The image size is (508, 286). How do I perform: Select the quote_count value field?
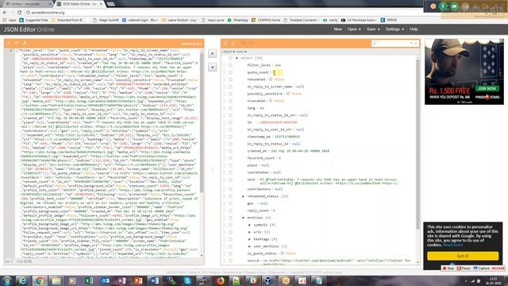pyautogui.click(x=277, y=72)
